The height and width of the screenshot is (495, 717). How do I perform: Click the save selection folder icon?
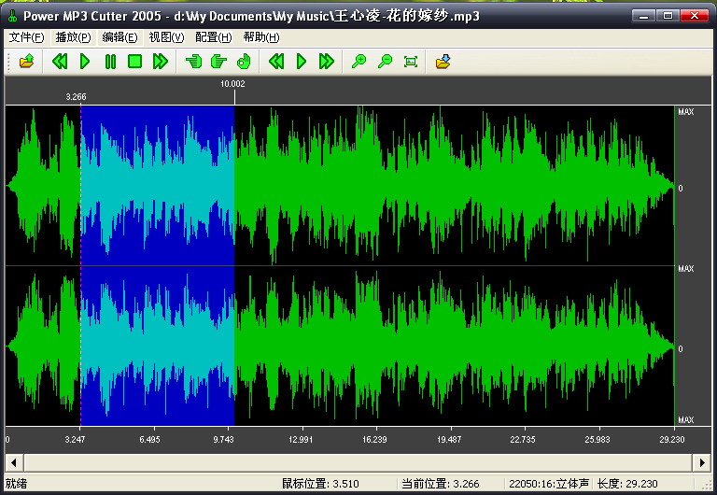pyautogui.click(x=443, y=62)
